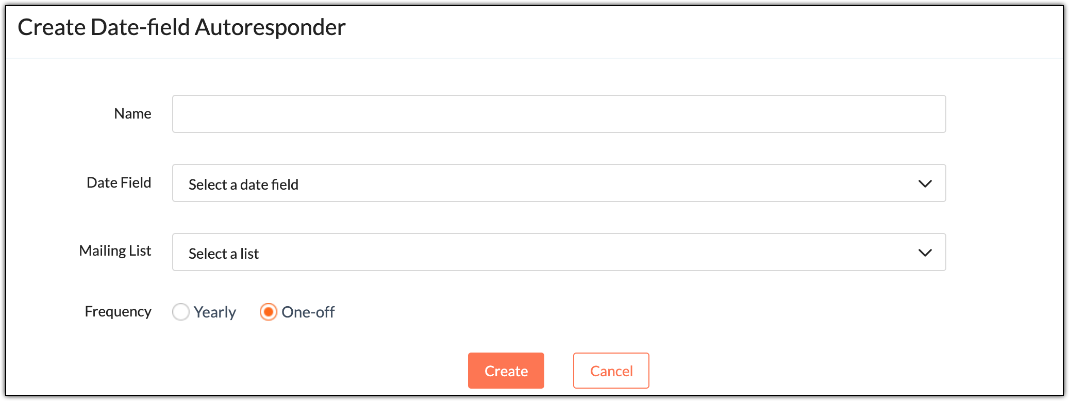This screenshot has width=1069, height=401.
Task: Click the Date Field label
Action: pos(119,182)
